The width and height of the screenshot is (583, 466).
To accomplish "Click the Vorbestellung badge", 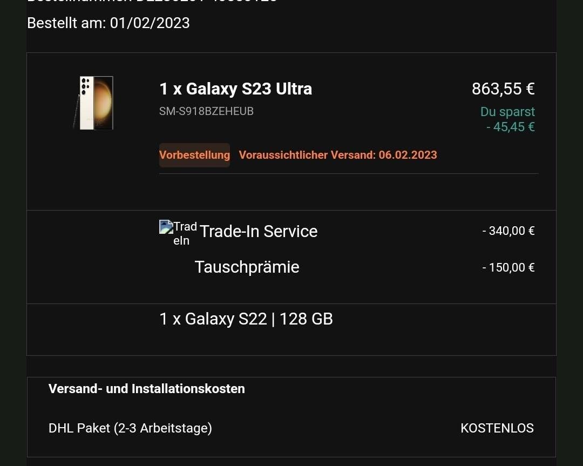I will pos(194,155).
